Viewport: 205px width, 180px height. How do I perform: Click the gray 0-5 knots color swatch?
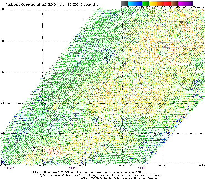(124, 3)
